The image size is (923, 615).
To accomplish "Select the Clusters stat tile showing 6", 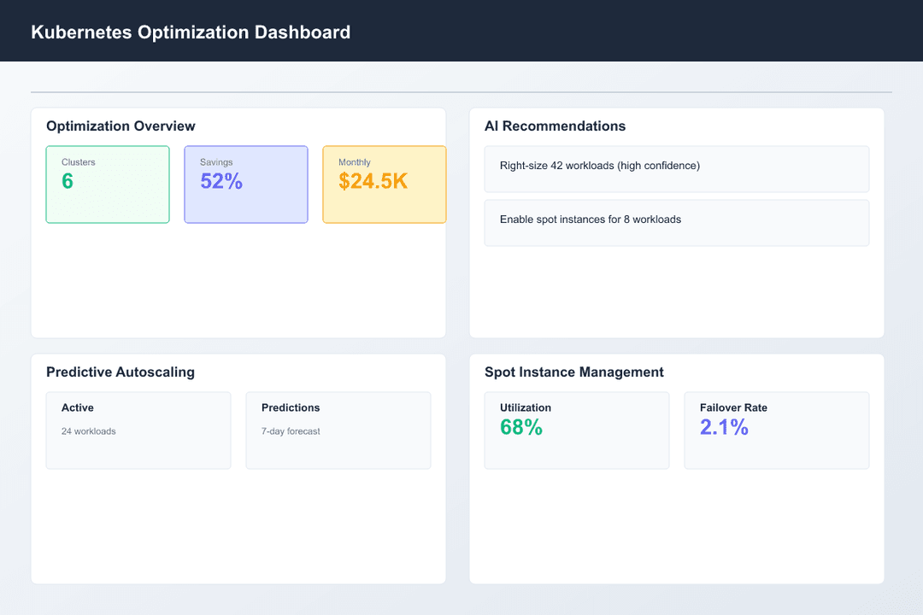I will (x=108, y=184).
